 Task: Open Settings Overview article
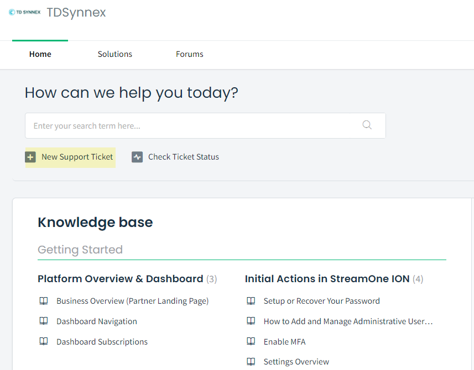point(296,362)
